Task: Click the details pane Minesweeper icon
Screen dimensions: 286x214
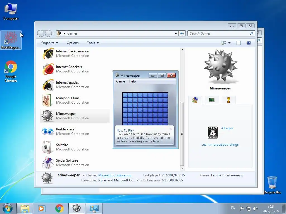Action: pyautogui.click(x=47, y=178)
